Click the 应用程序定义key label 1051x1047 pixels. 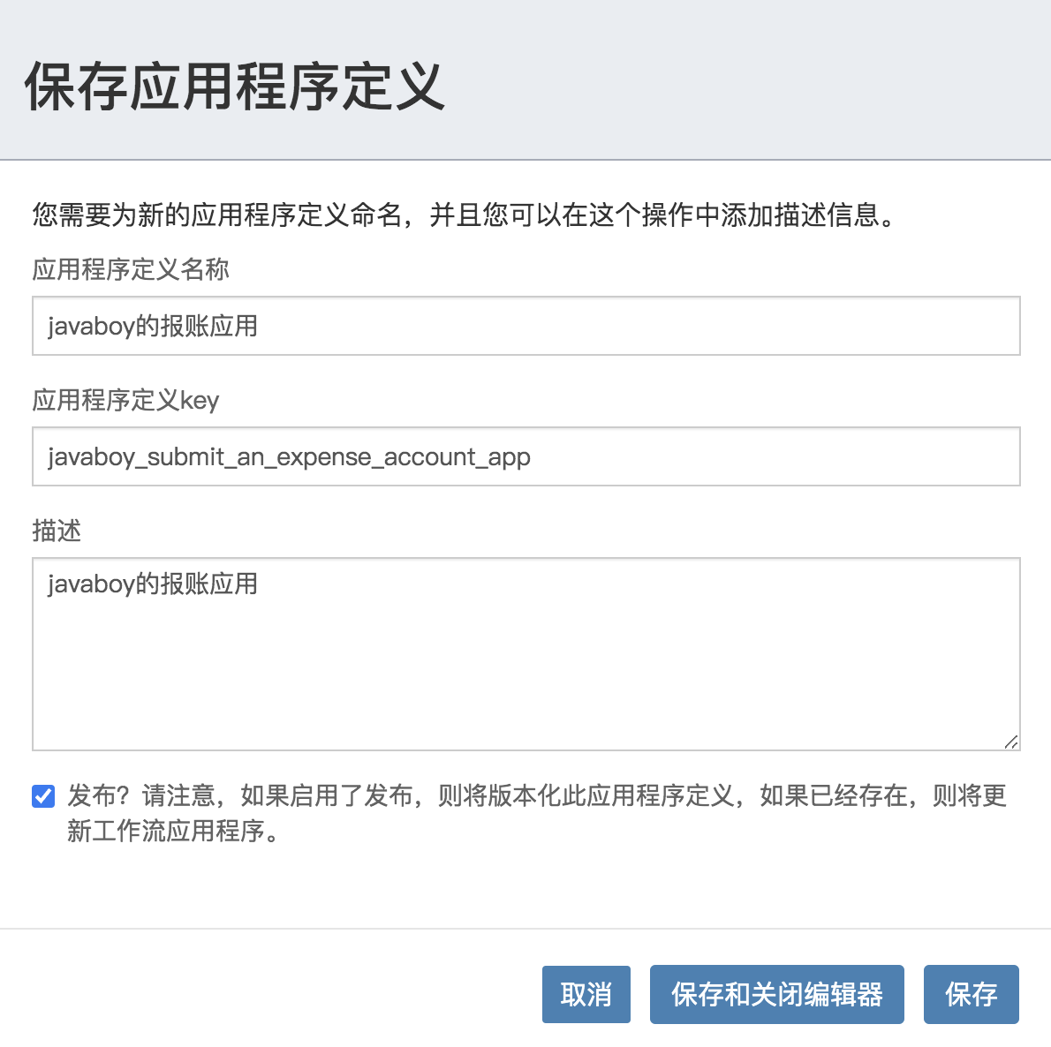tap(126, 400)
